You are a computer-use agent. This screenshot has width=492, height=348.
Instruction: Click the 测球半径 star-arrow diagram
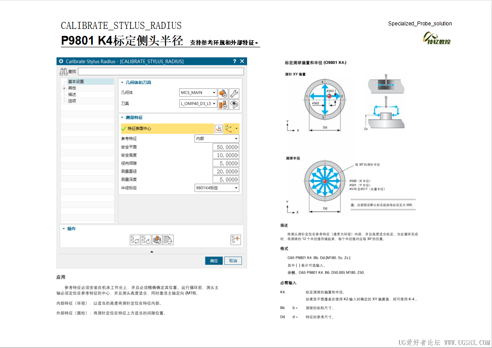(x=325, y=181)
